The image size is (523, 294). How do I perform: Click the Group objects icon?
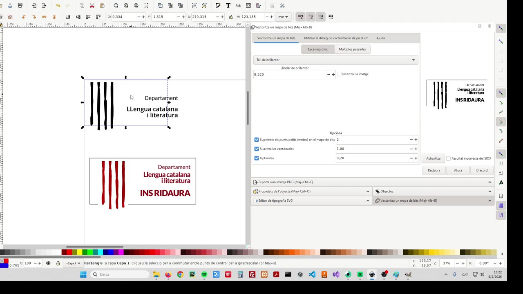194,6
